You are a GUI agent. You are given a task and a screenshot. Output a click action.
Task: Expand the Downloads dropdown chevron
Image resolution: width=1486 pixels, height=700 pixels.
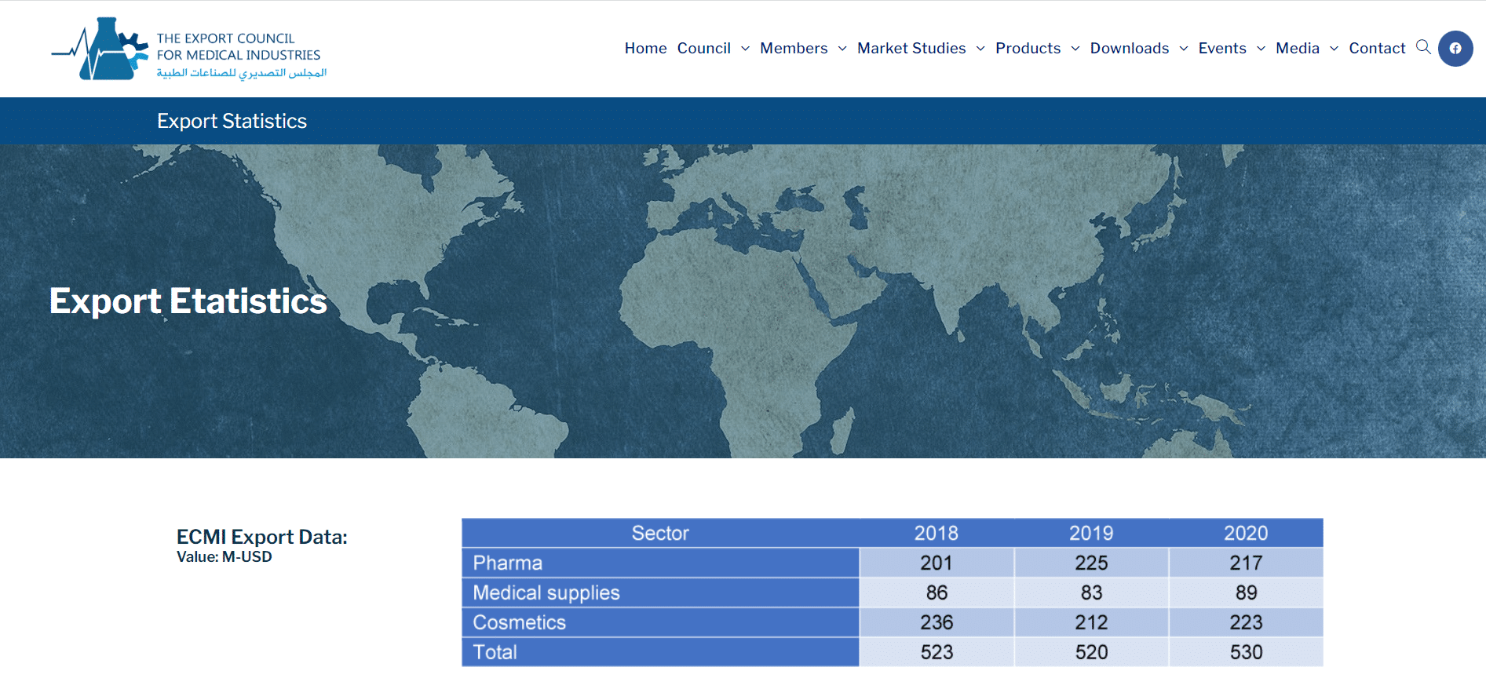[1184, 49]
